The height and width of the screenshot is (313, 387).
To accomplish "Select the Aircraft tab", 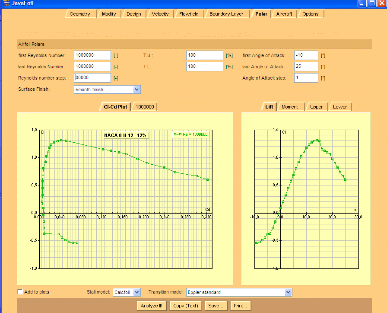I will 284,14.
